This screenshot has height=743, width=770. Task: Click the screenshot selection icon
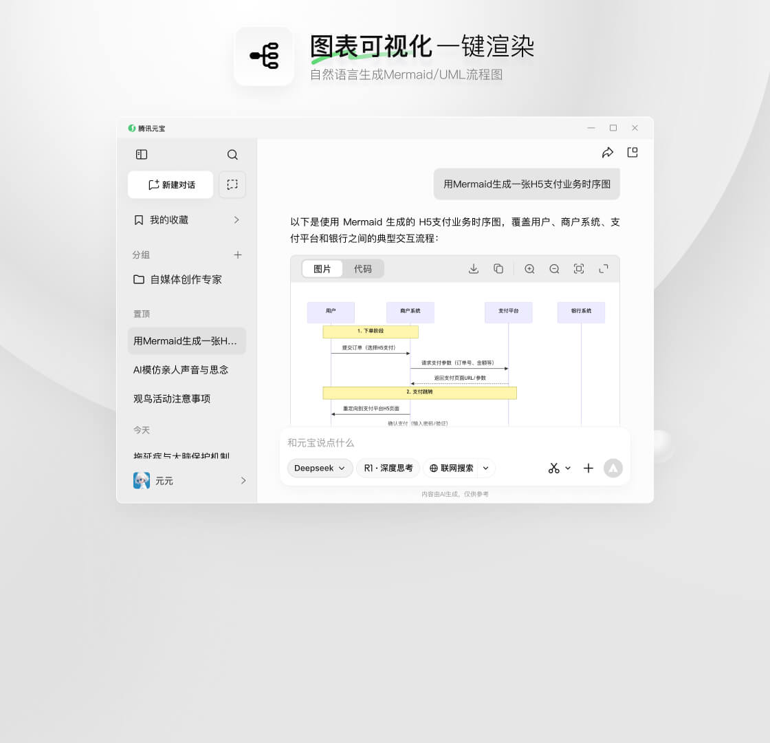pos(232,184)
